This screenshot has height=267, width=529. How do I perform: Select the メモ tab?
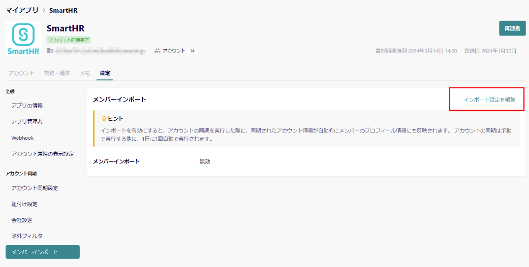[x=85, y=73]
